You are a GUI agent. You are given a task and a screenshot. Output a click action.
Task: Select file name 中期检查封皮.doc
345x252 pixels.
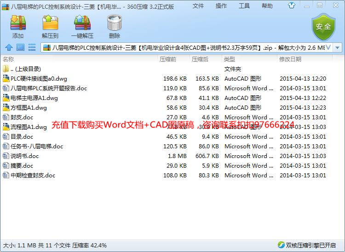click(33, 176)
